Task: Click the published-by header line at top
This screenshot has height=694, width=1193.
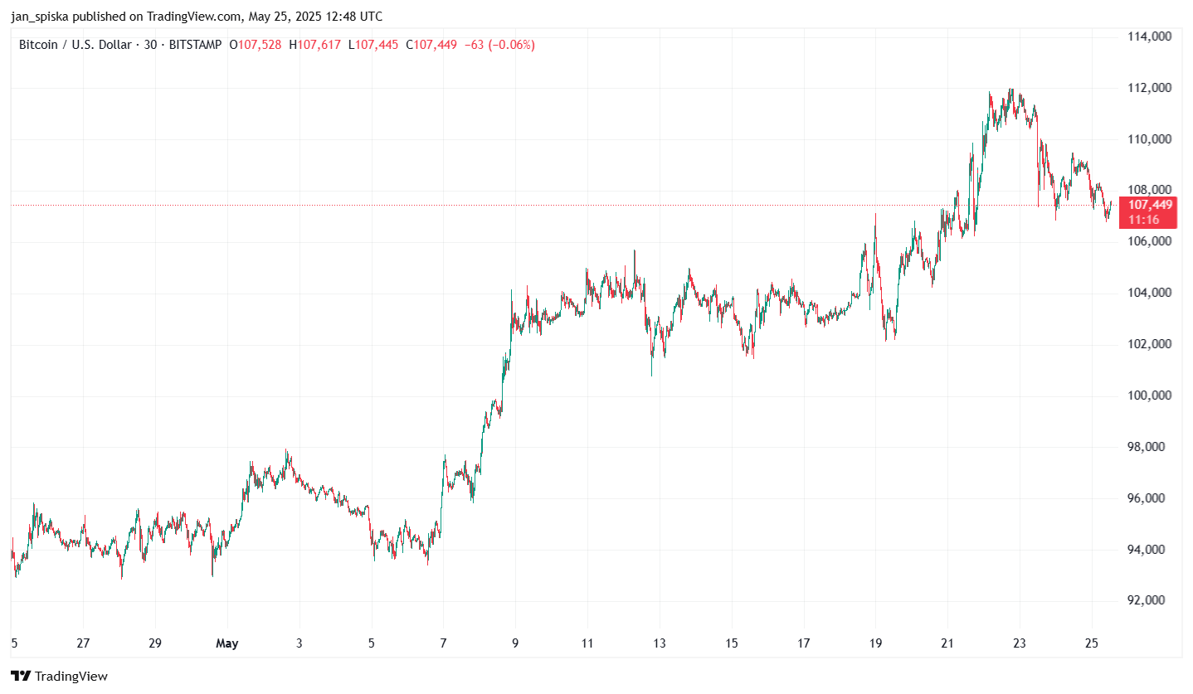Action: pos(197,16)
